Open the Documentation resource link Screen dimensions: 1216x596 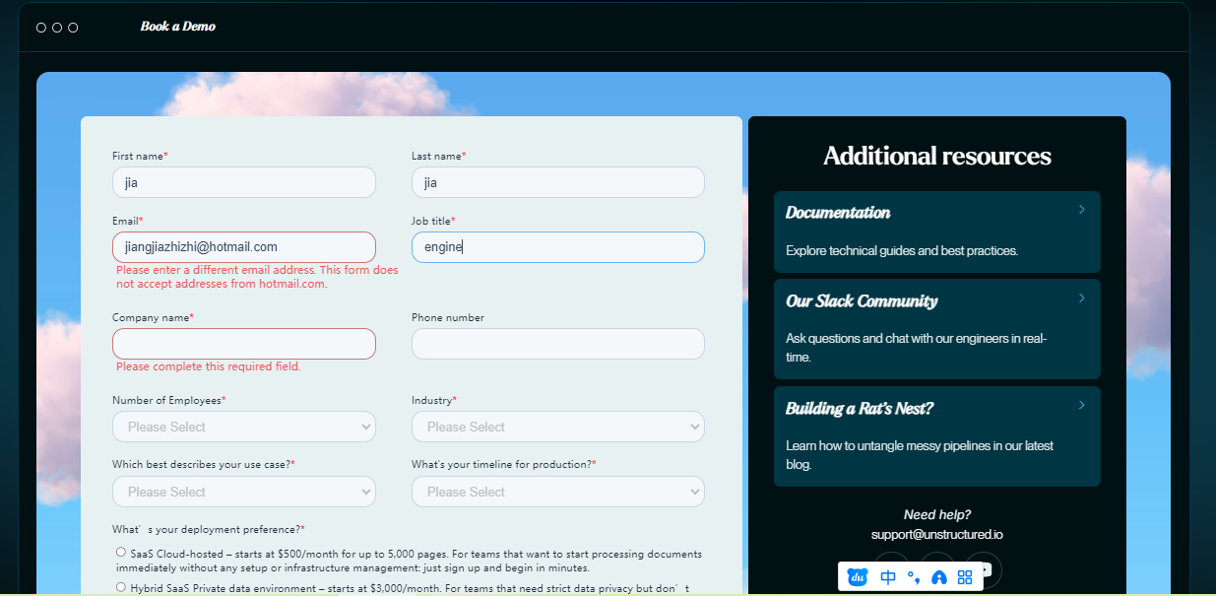click(838, 213)
